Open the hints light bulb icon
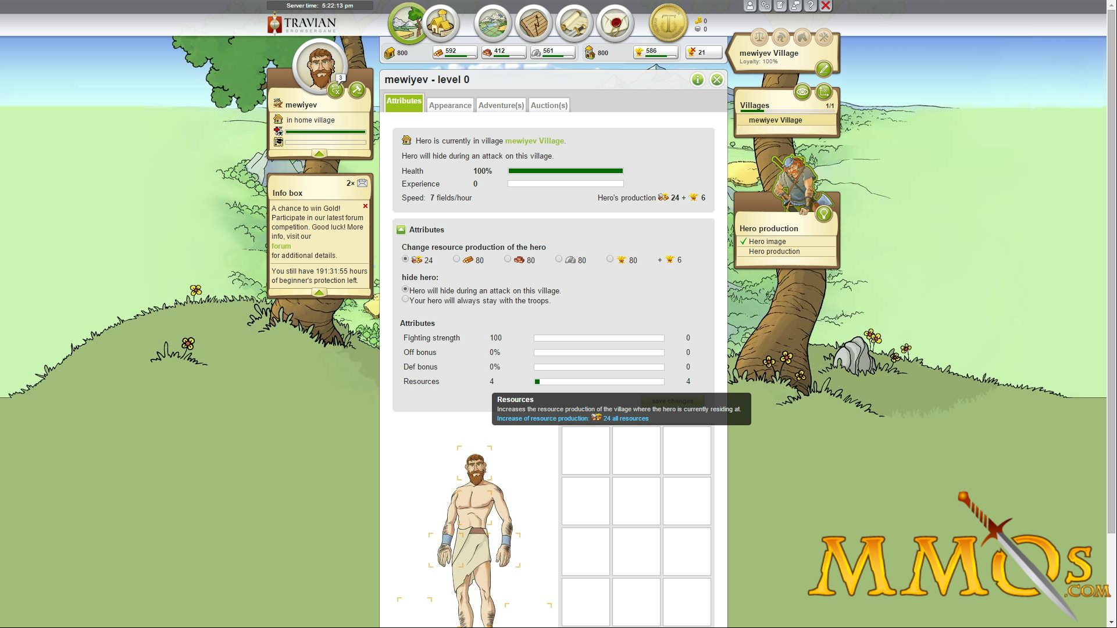Screen dimensions: 1117x628 [823, 214]
